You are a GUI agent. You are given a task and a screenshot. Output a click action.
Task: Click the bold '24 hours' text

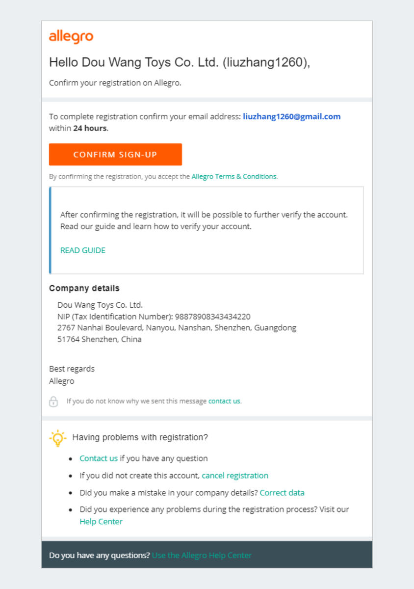[x=90, y=129]
